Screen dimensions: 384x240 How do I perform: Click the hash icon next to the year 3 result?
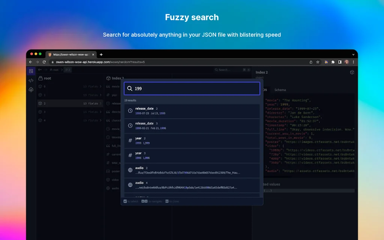click(x=129, y=155)
